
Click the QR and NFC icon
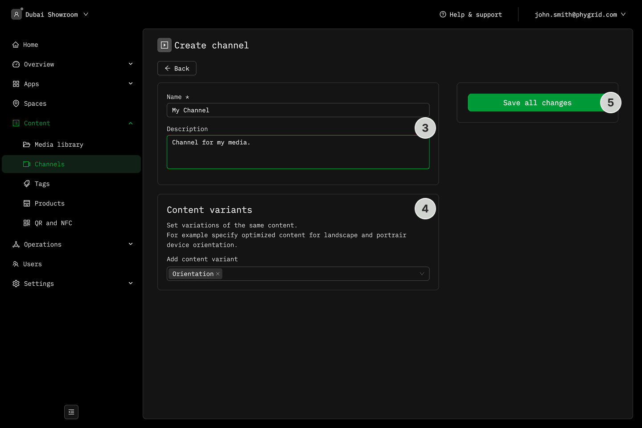(27, 223)
